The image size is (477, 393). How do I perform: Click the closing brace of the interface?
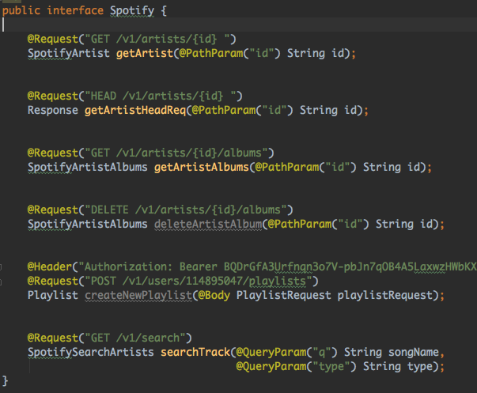(x=5, y=381)
